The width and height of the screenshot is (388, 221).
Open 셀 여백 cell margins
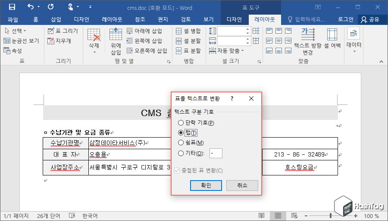coord(332,39)
